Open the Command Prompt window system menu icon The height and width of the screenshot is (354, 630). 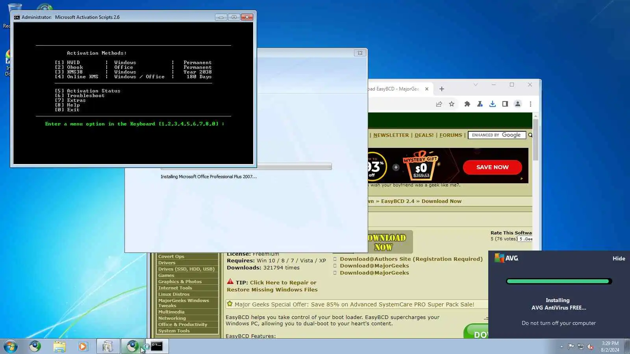coord(17,17)
